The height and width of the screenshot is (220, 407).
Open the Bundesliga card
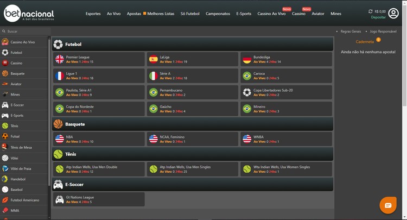pos(287,59)
